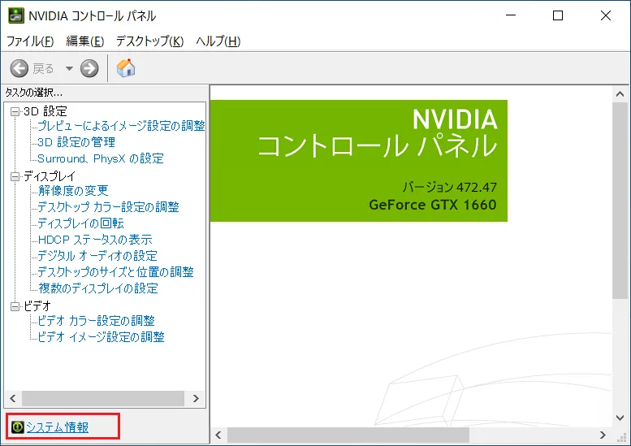631x446 pixels.
Task: Open 解像度の変更
Action: [73, 190]
